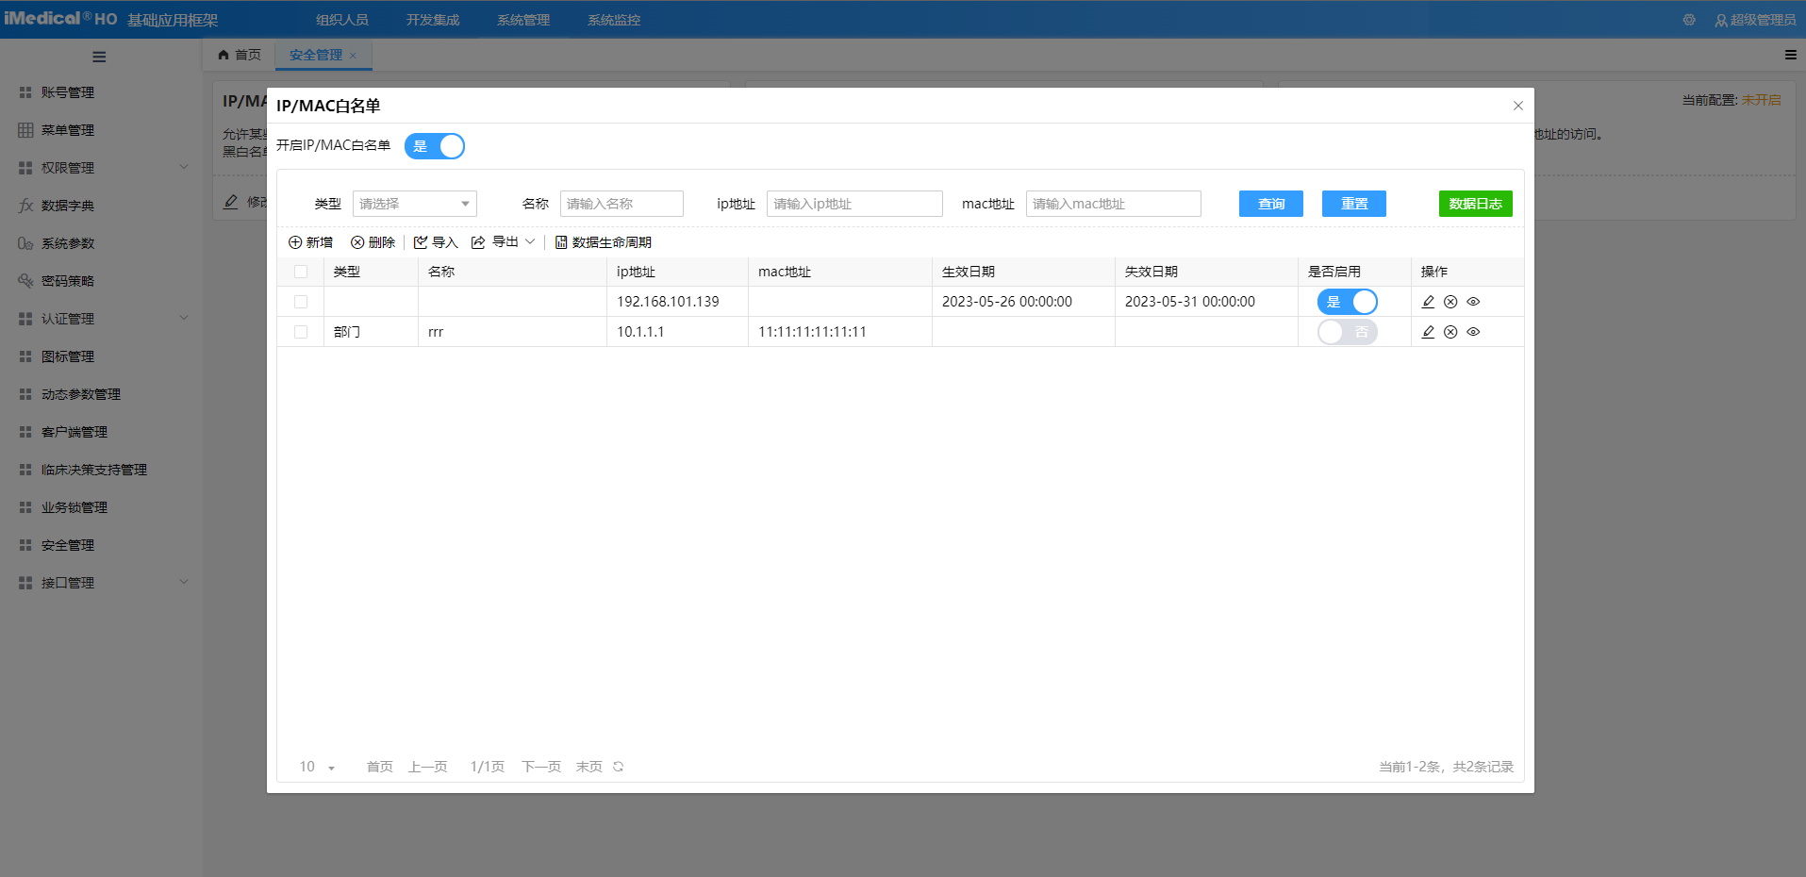Disable the 开启IP/MAC白名单 switch
This screenshot has width=1806, height=877.
435,146
